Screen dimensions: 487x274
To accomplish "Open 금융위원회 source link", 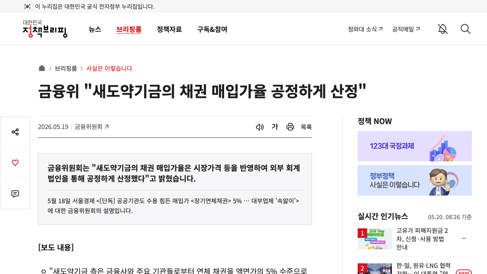I will [x=92, y=127].
